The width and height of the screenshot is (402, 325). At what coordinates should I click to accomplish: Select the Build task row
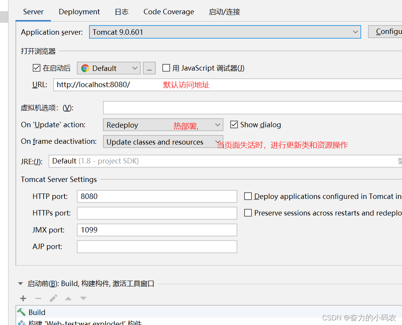[209, 312]
